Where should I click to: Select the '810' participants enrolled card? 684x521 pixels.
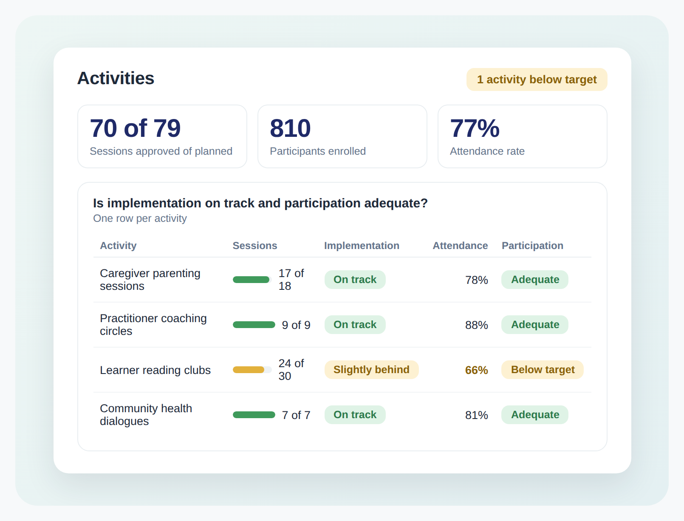pos(342,136)
